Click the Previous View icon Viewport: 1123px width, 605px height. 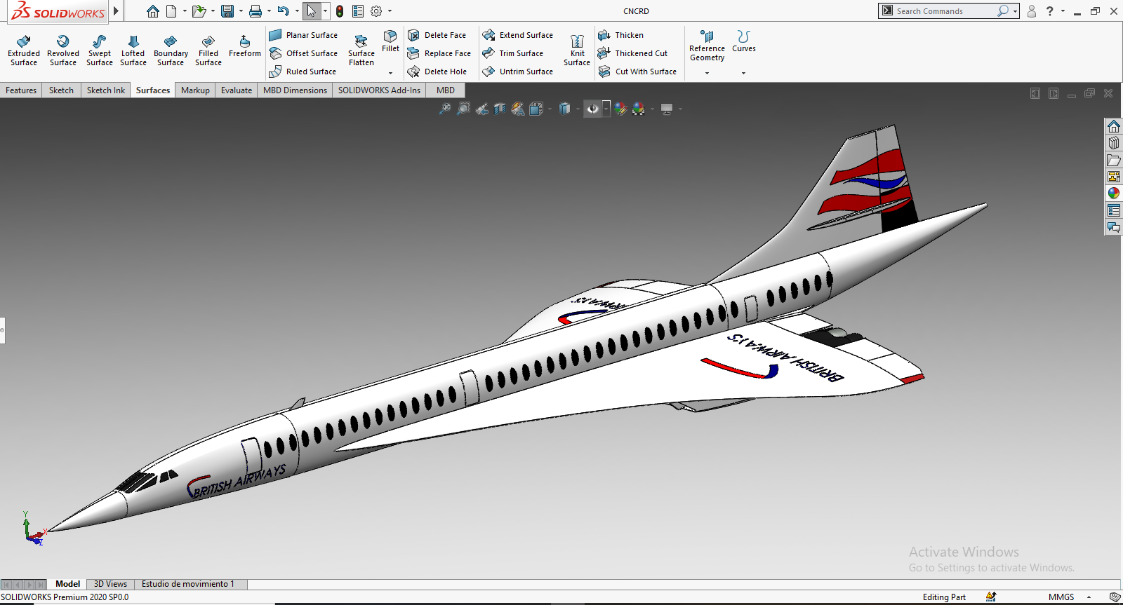point(481,109)
